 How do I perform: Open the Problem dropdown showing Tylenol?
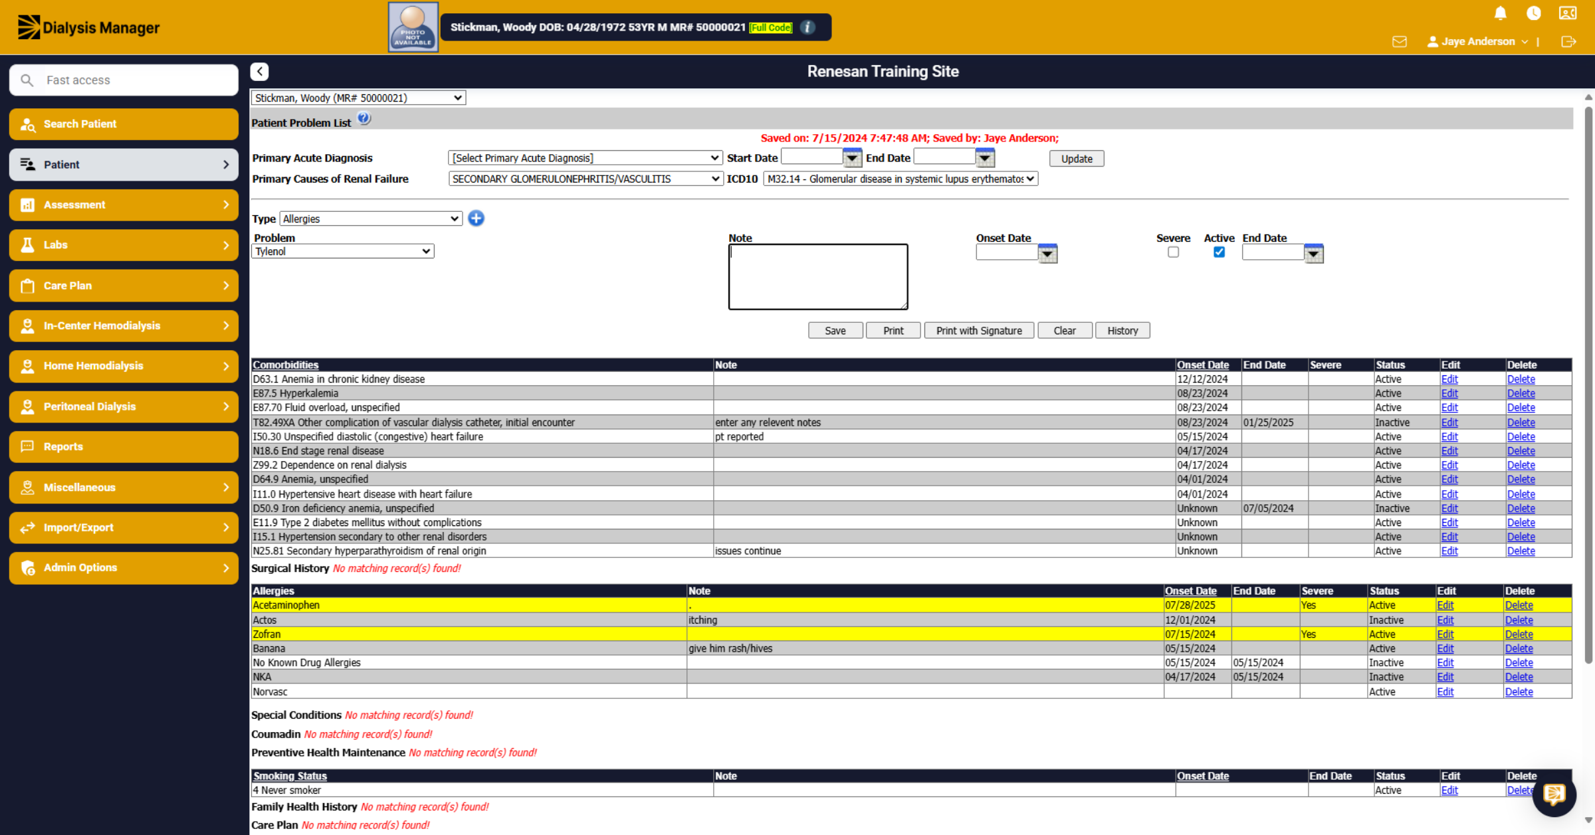pos(343,251)
